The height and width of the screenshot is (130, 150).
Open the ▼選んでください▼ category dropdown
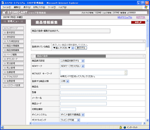(63, 48)
